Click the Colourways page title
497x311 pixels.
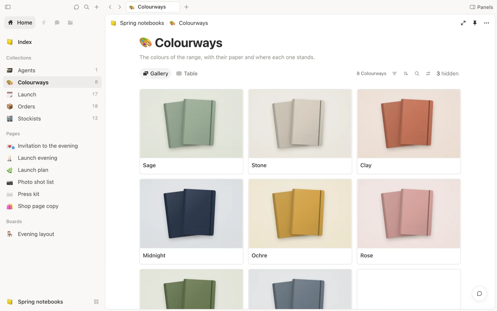[188, 42]
